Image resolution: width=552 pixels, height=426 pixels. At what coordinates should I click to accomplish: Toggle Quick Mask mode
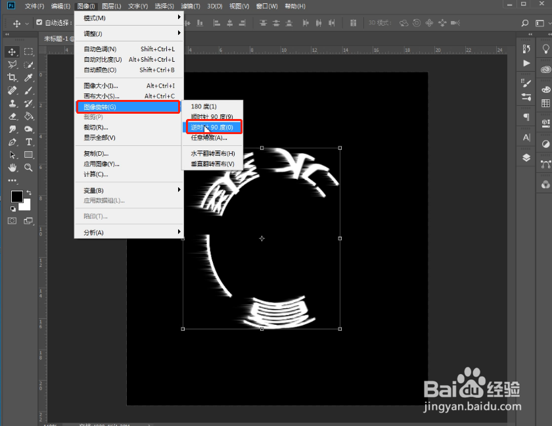coord(12,221)
